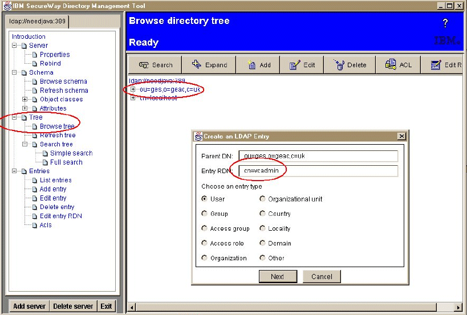Select the Other entry type radio button
The height and width of the screenshot is (315, 467).
[x=262, y=257]
